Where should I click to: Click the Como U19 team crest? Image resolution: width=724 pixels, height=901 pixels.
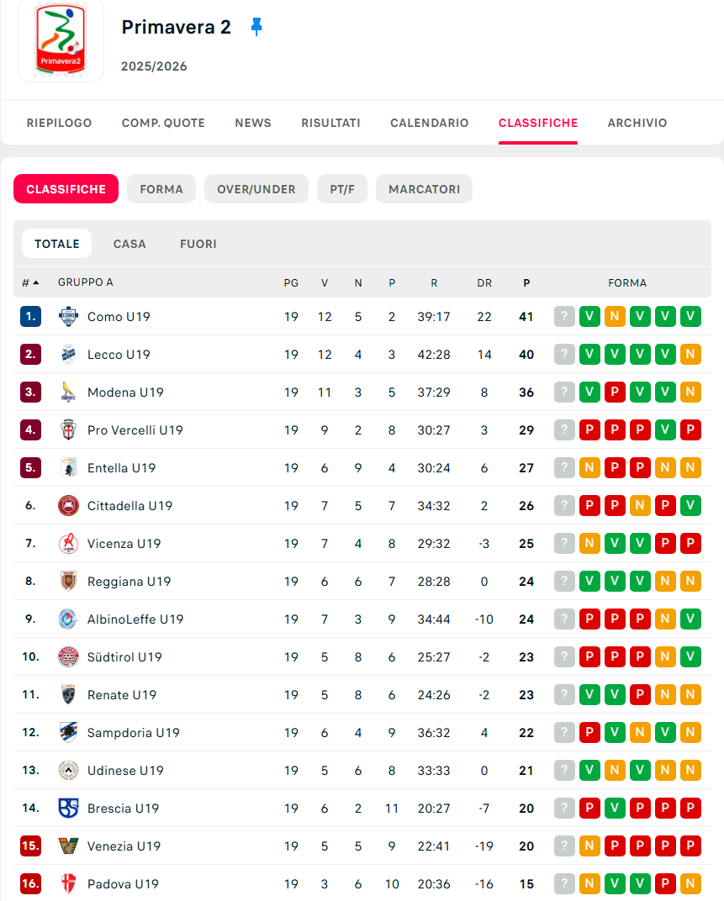pos(68,317)
